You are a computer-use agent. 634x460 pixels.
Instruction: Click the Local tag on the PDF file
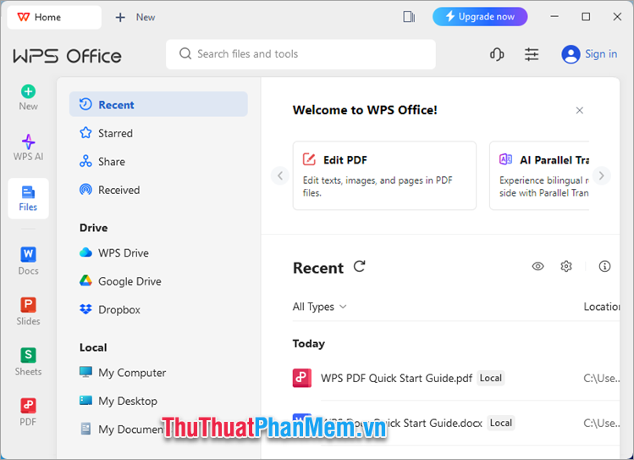click(x=490, y=379)
